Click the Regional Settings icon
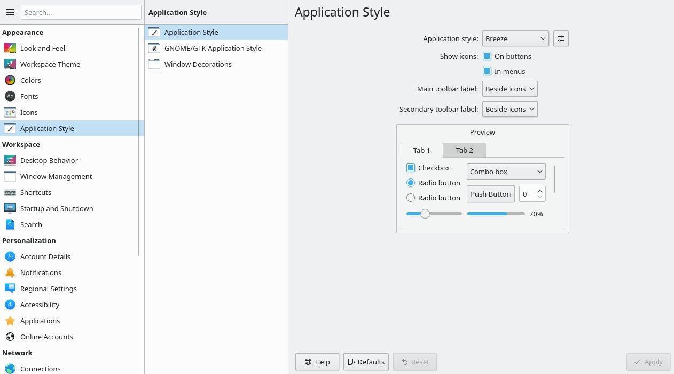Viewport: 674px width, 374px height. 10,289
